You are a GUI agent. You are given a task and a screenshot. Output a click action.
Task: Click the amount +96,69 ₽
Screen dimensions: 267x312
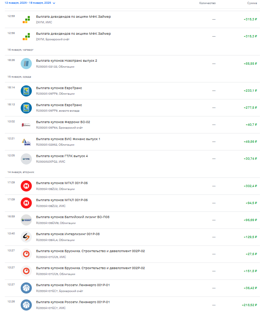[250, 220]
